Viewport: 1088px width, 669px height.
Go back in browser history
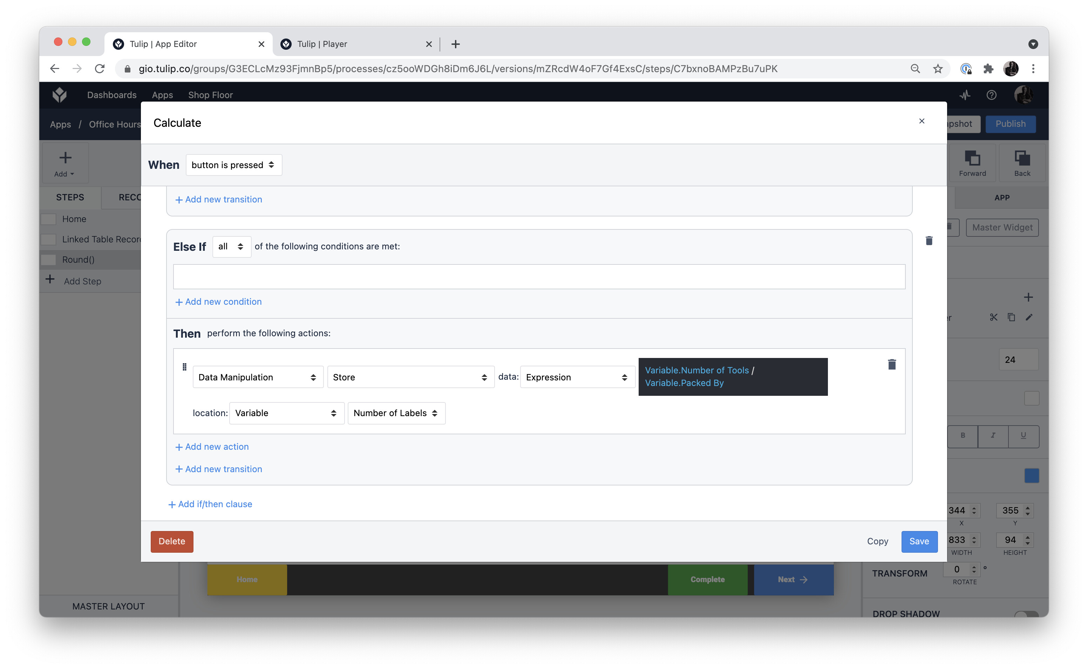(54, 69)
